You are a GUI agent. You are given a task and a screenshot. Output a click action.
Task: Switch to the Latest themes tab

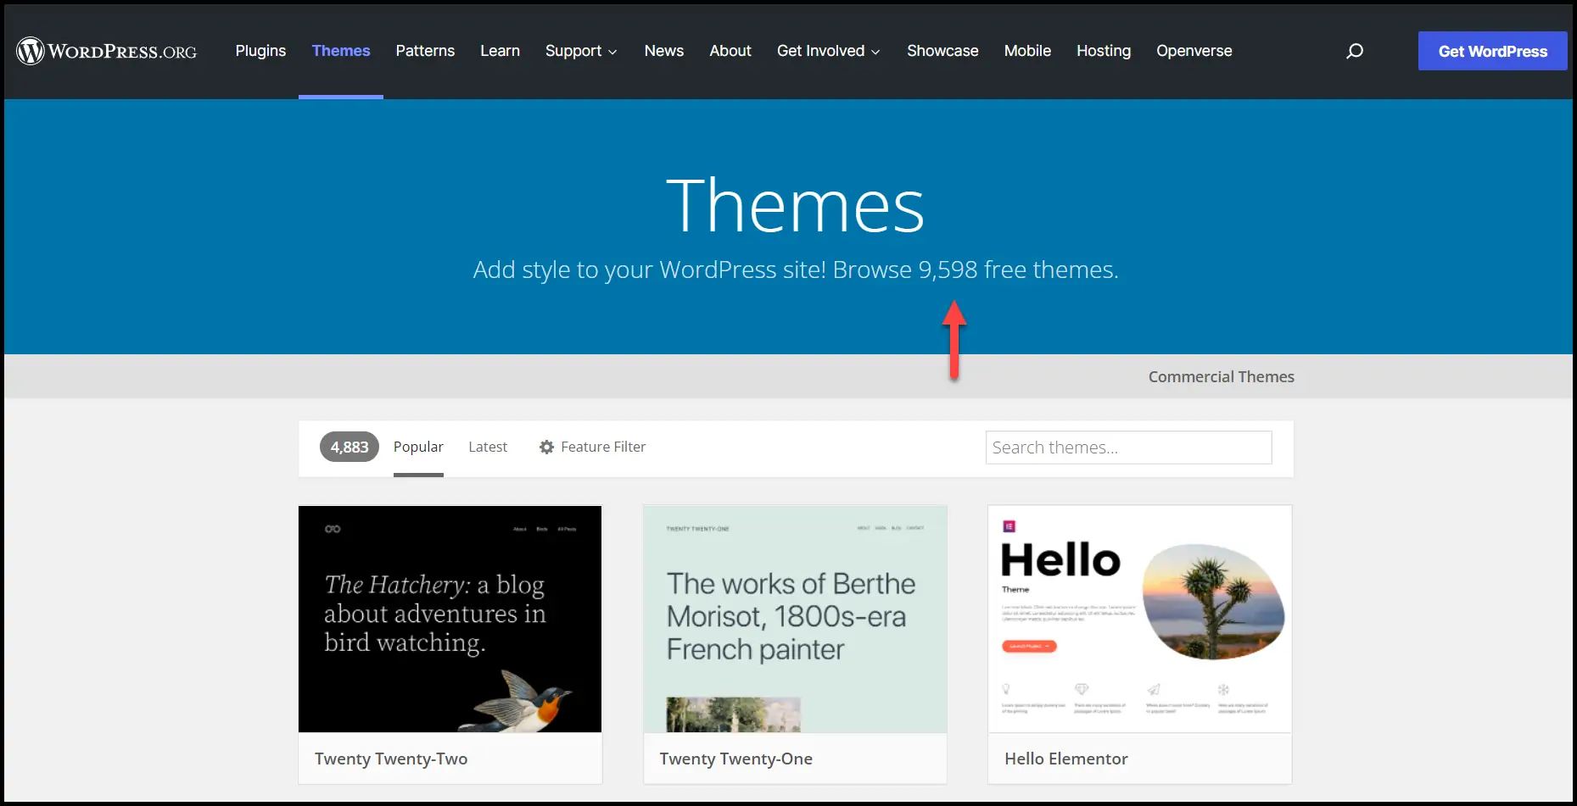488,447
